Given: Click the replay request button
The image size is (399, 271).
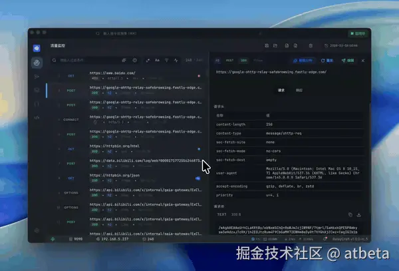Looking at the screenshot, I should 327,61.
